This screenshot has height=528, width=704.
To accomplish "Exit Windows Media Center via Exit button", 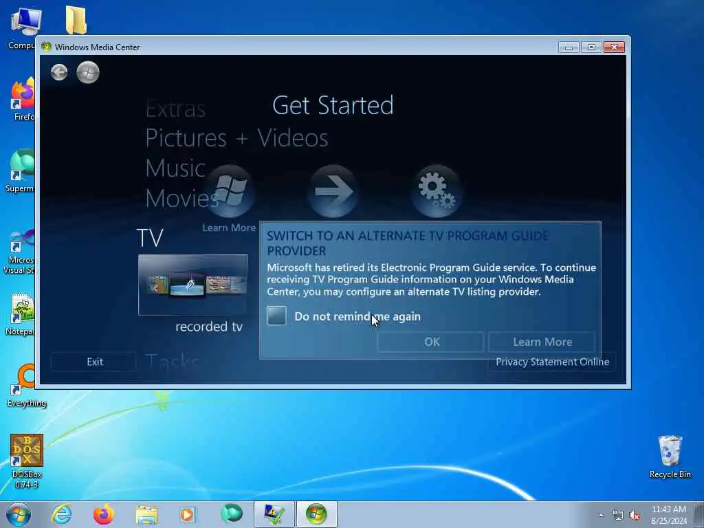I will click(x=93, y=362).
